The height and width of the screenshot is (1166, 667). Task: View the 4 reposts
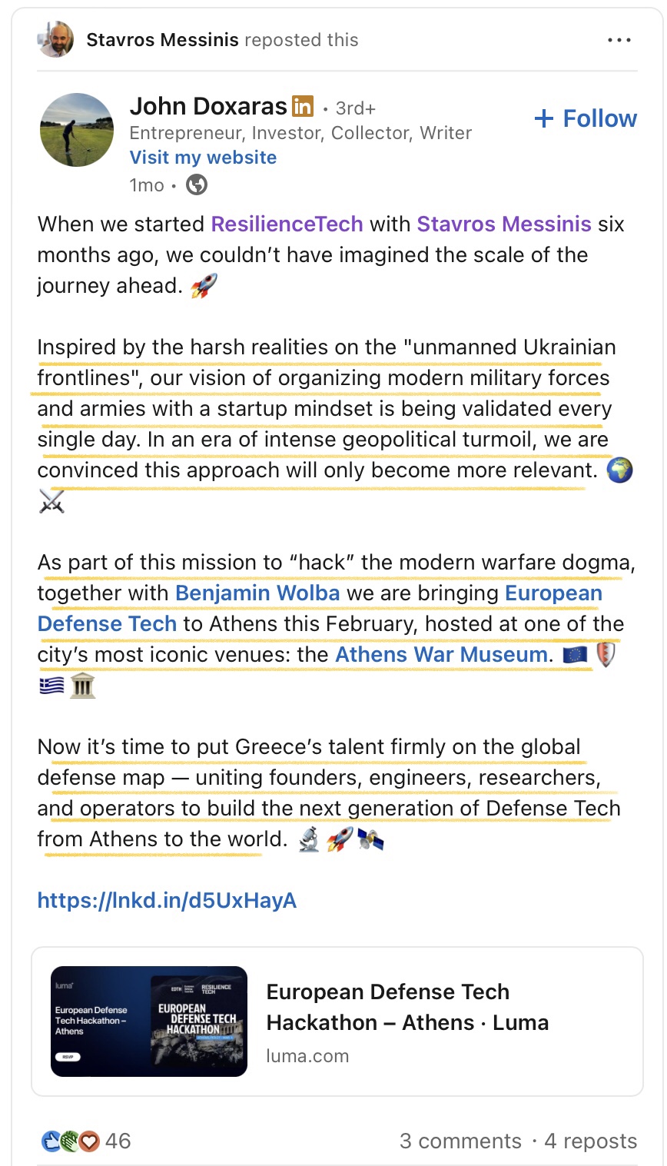point(590,1141)
